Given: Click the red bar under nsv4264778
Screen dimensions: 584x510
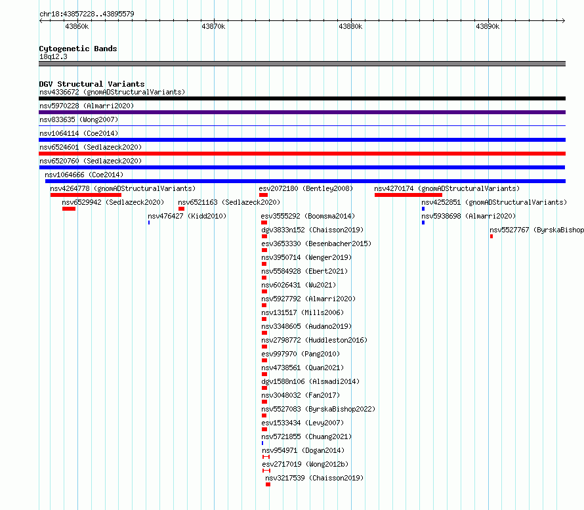Looking at the screenshot, I should 86,195.
